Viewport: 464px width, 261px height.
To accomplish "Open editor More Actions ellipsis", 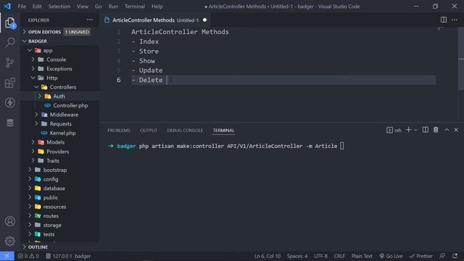I will [455, 20].
